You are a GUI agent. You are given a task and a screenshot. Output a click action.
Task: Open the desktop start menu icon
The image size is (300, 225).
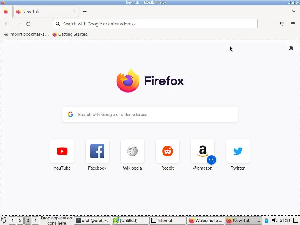[x=4, y=220]
